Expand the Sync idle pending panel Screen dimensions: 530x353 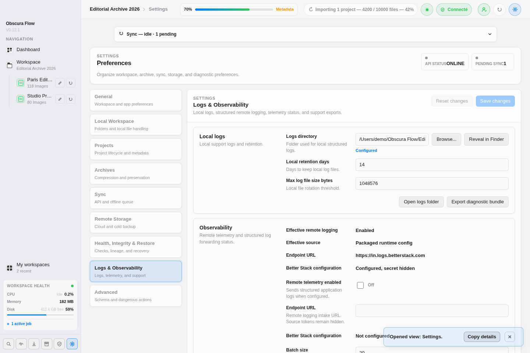305,34
